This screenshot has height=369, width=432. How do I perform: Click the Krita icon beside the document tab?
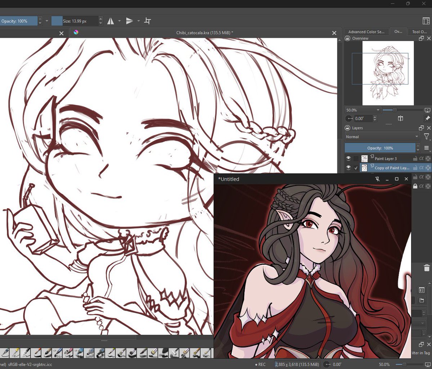coord(76,32)
